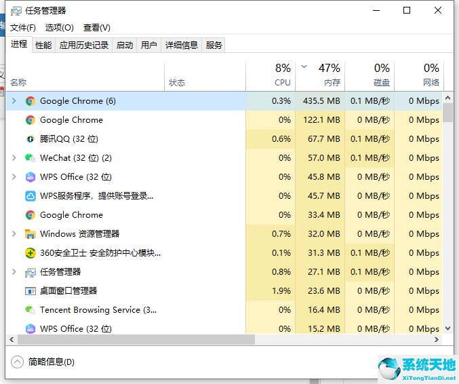459x384 pixels.
Task: Select the WPS服务程序 process name
Action: point(96,196)
